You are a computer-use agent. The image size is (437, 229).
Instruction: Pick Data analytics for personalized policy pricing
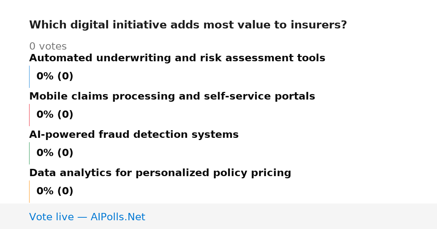(x=160, y=173)
